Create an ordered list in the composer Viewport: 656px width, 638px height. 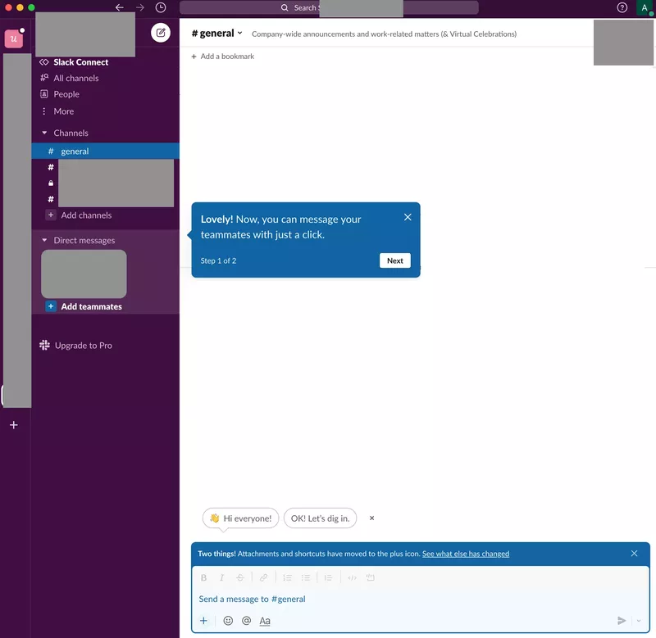(x=287, y=577)
